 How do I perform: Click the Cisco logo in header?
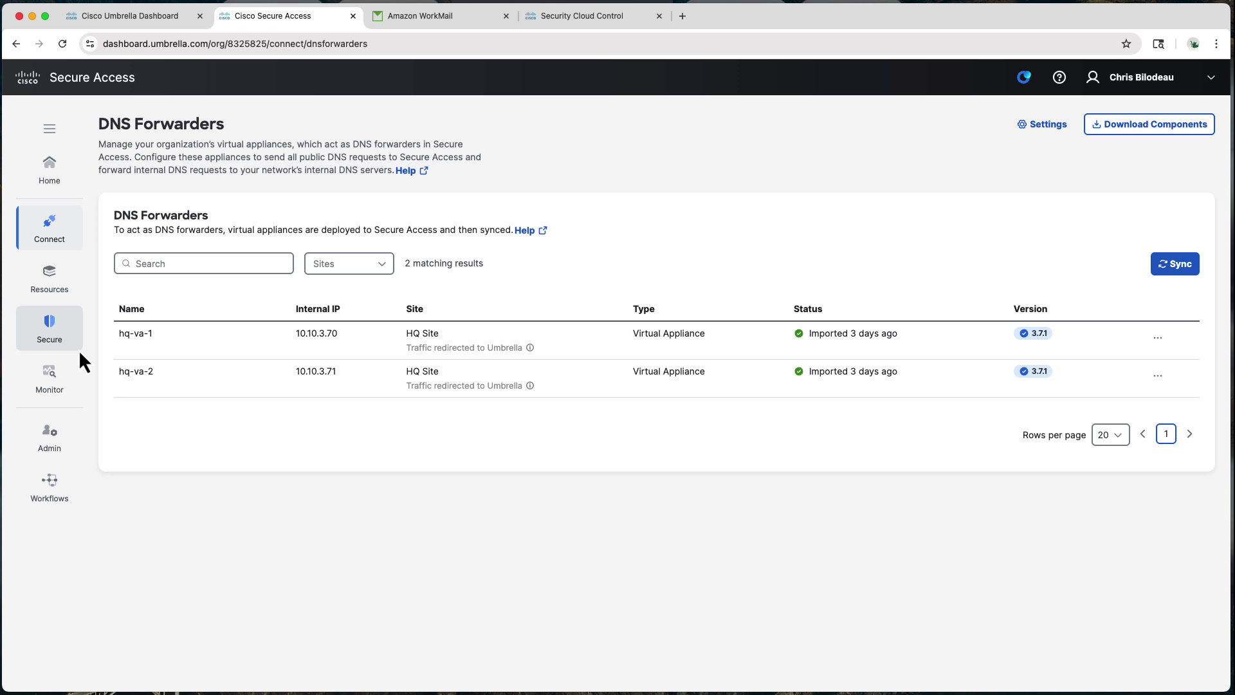pyautogui.click(x=28, y=77)
